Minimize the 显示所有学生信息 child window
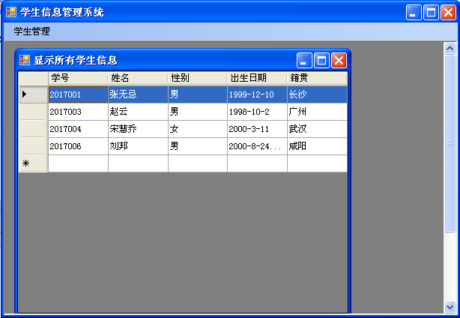 point(305,61)
